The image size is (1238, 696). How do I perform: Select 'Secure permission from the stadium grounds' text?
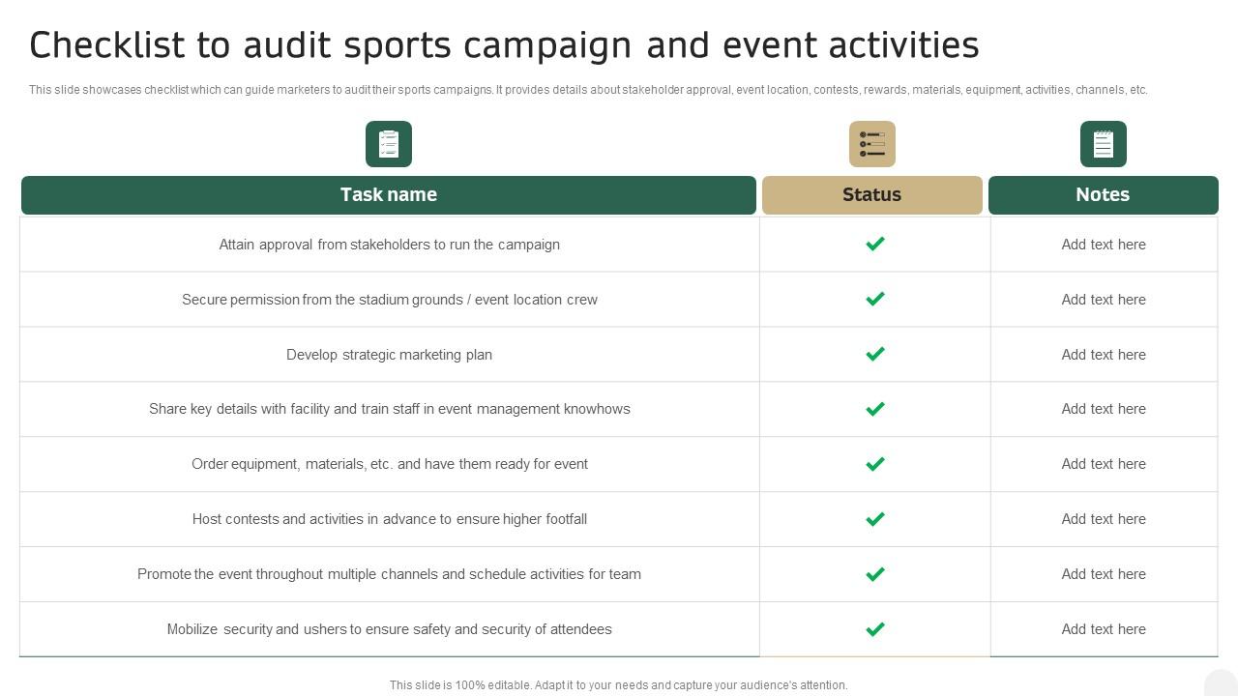[390, 300]
